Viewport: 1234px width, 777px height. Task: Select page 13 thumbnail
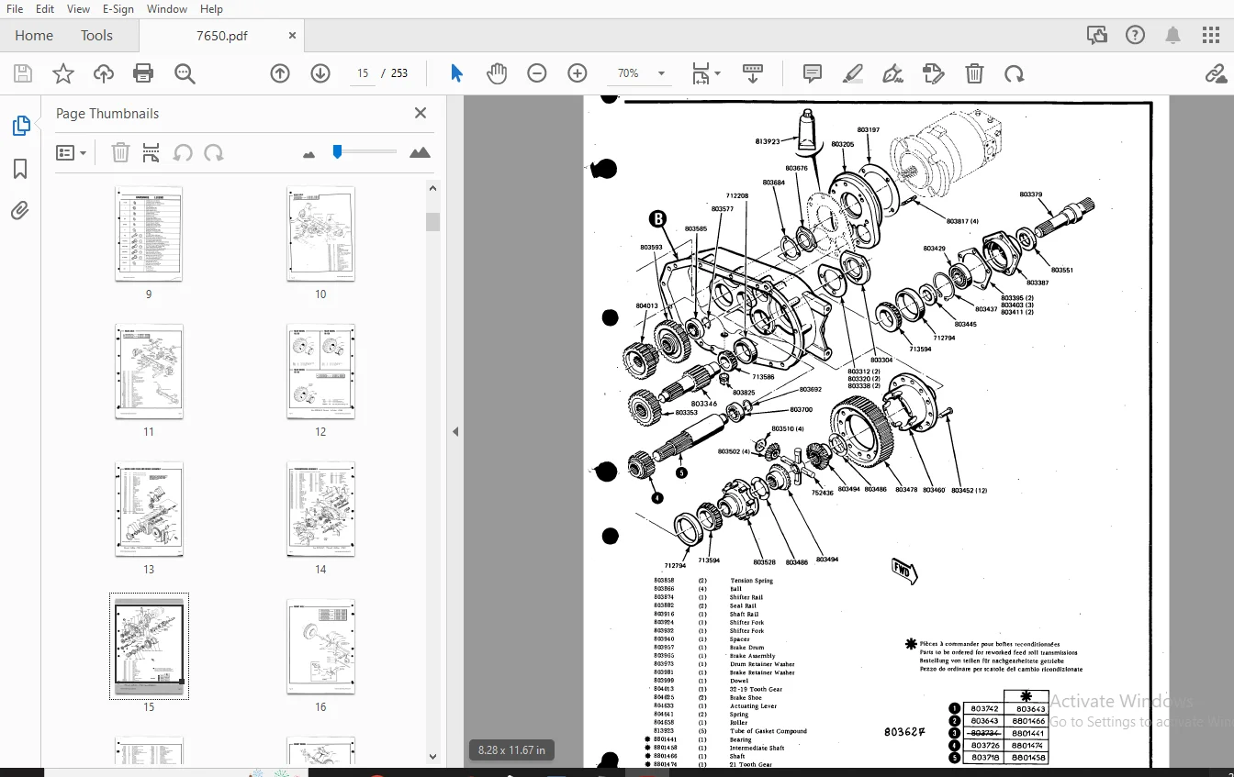(149, 509)
